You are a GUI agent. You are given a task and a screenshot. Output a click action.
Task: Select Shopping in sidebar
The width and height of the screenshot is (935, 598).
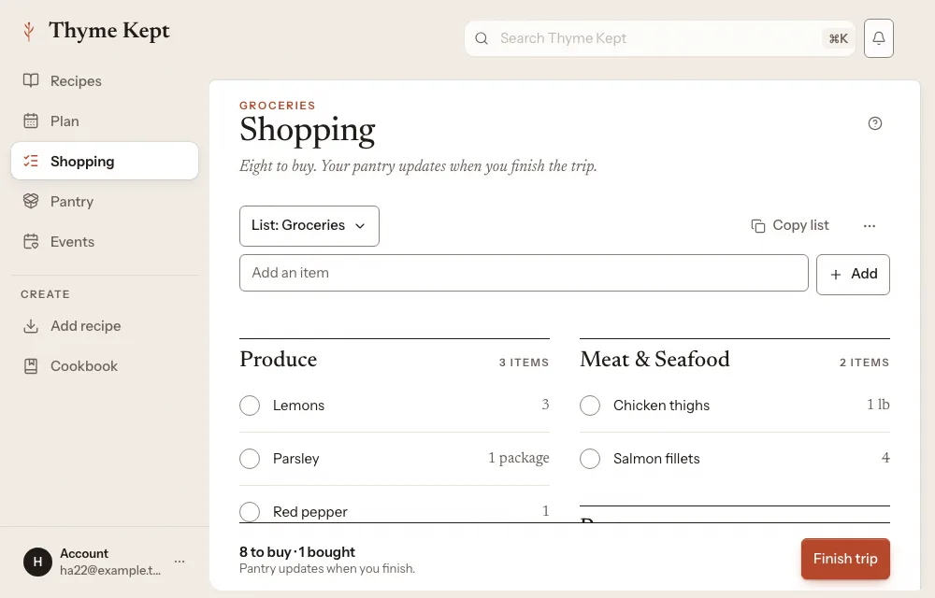pyautogui.click(x=105, y=161)
